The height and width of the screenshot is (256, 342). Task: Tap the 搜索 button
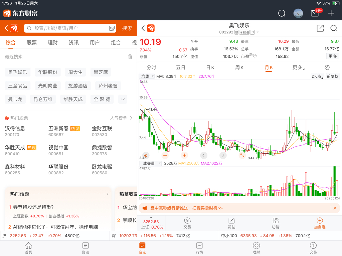coord(127,28)
